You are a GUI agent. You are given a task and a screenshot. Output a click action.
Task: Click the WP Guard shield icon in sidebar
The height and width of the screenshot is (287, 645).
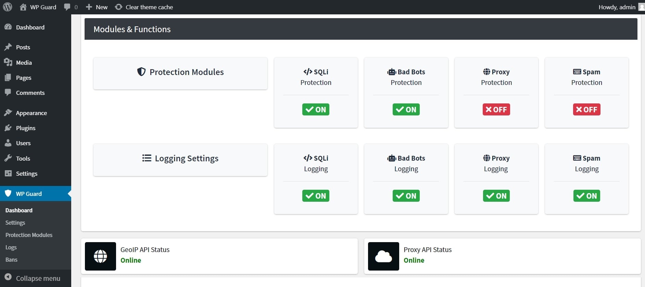tap(8, 194)
